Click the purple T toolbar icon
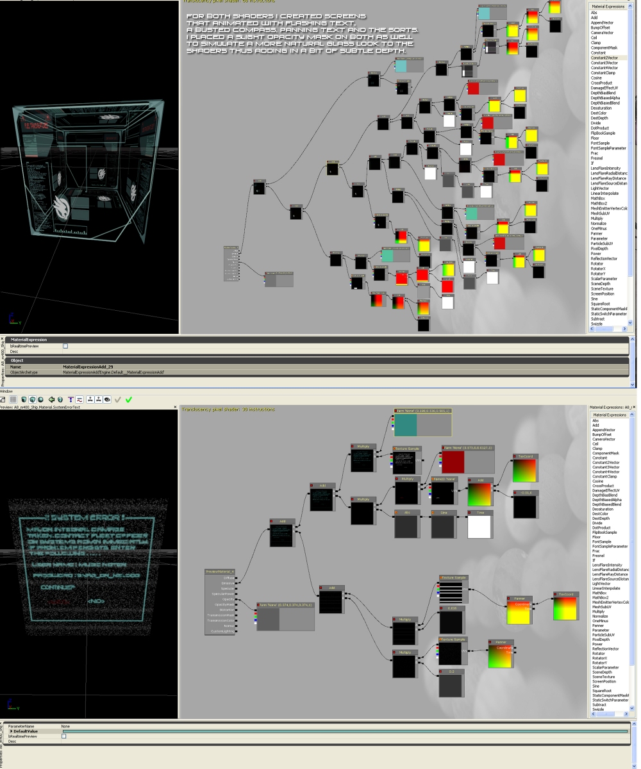641x769 pixels. tap(71, 399)
